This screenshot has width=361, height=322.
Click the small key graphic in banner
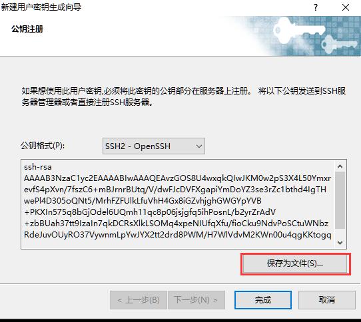[x=338, y=45]
